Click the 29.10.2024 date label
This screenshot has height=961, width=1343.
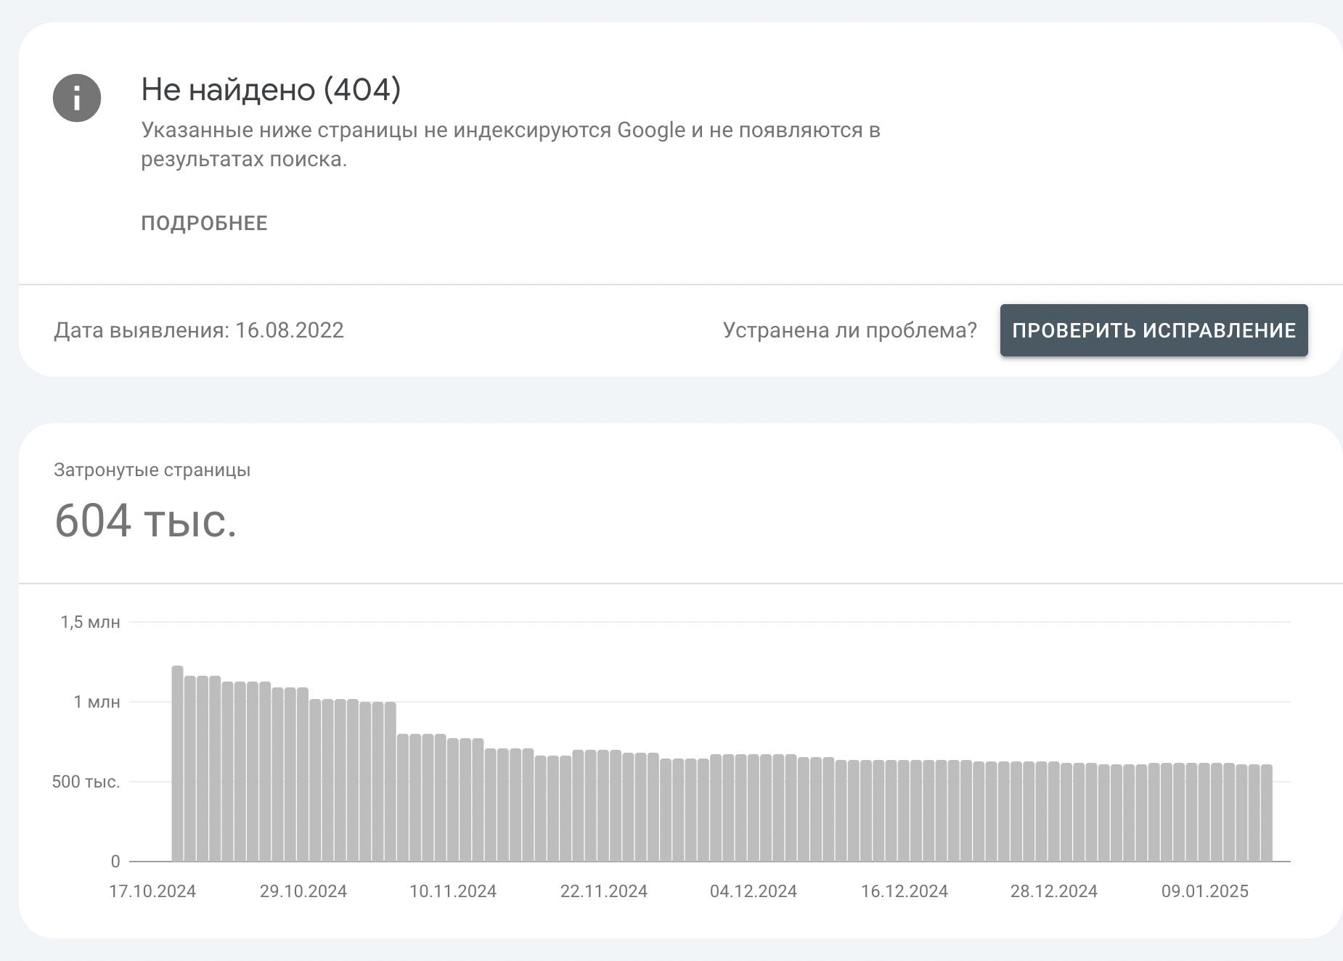[303, 891]
